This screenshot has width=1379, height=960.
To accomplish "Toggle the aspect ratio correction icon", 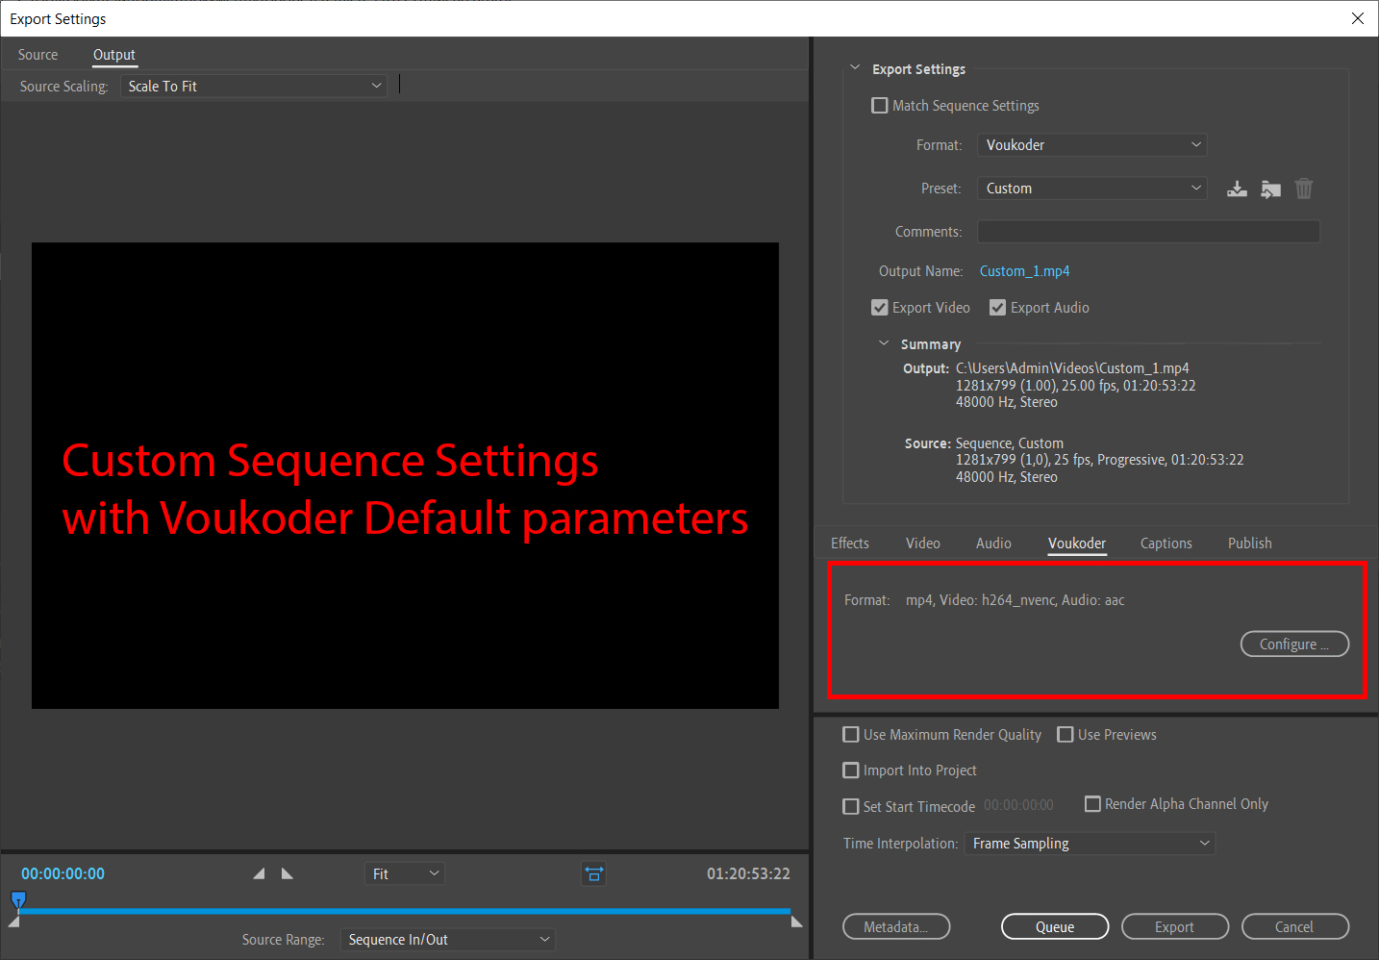I will tap(593, 873).
